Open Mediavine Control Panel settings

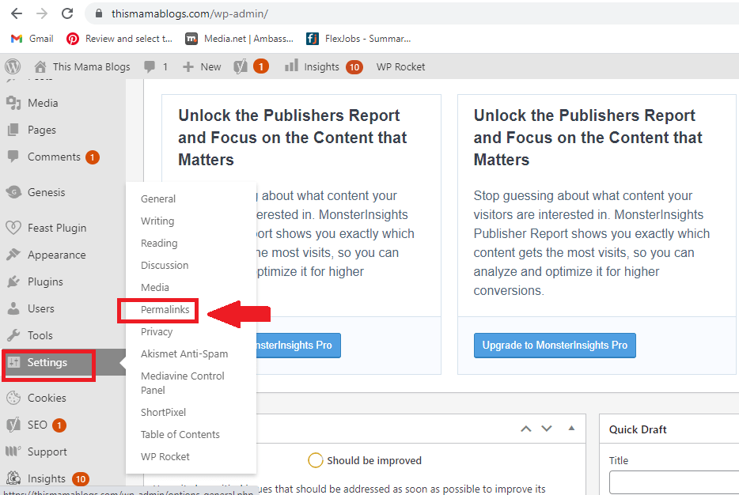(x=183, y=383)
